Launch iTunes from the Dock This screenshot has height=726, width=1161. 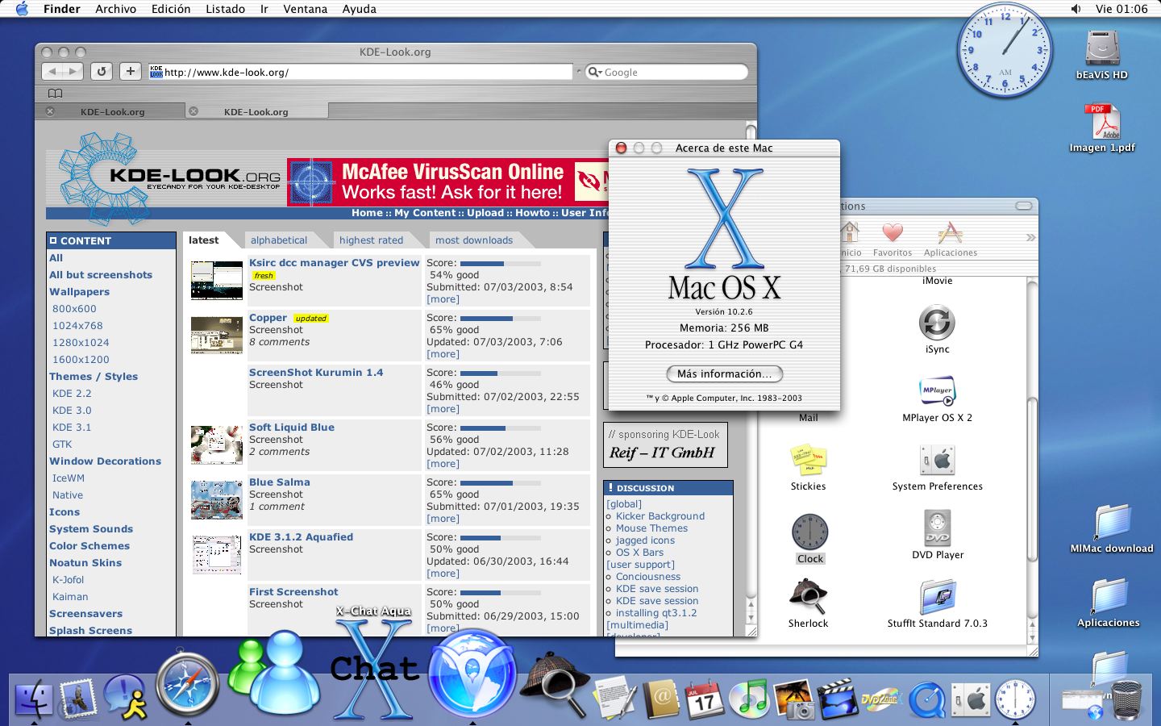(749, 699)
